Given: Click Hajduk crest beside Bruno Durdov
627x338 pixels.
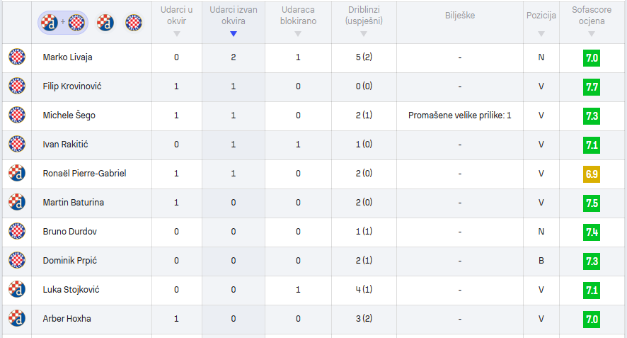Looking at the screenshot, I should pos(17,231).
